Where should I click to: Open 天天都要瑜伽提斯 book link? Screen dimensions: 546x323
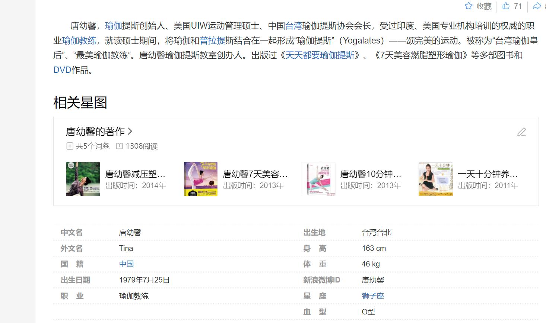pos(320,55)
